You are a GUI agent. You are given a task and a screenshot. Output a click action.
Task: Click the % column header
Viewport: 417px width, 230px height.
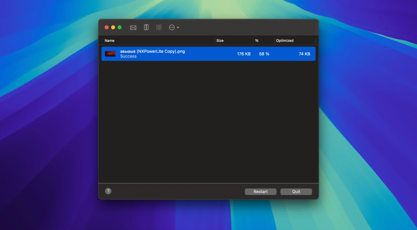coord(257,41)
